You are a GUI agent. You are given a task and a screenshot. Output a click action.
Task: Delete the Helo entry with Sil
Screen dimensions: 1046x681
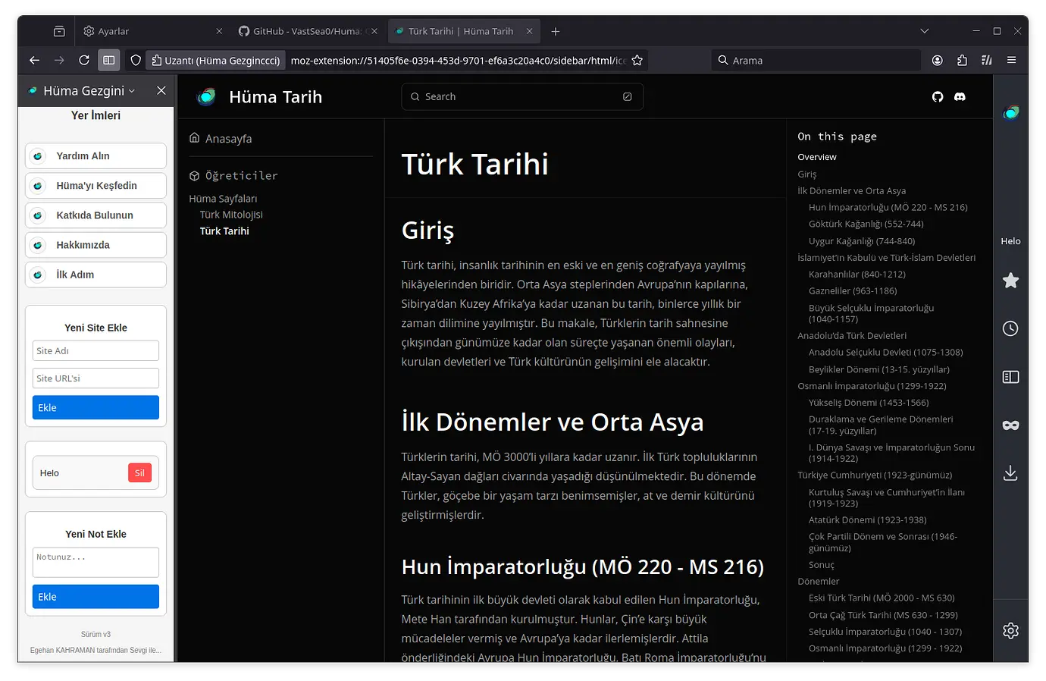pyautogui.click(x=139, y=472)
